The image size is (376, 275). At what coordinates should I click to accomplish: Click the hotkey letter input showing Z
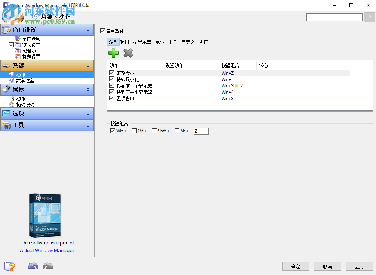[201, 131]
